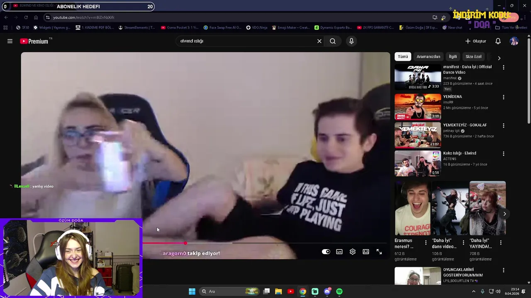This screenshot has height=298, width=531.
Task: Show hidden system tray icons
Action: point(473,291)
